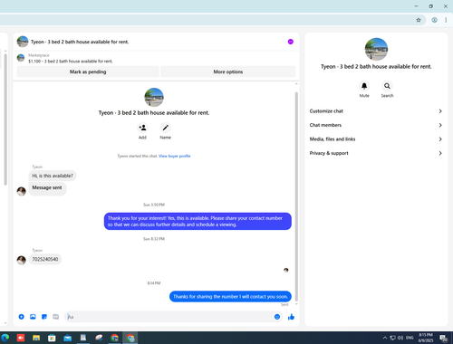Open Microsoft Store from taskbar
This screenshot has height=344, width=453.
click(52, 338)
